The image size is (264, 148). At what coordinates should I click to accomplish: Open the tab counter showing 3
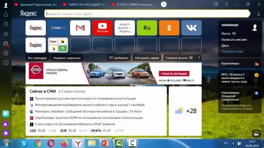tap(6, 63)
